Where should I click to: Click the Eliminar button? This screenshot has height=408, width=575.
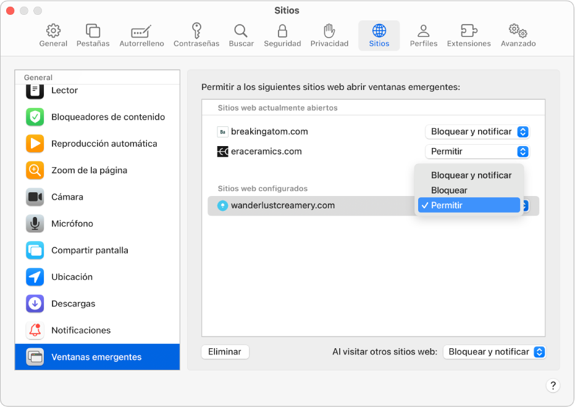(225, 352)
